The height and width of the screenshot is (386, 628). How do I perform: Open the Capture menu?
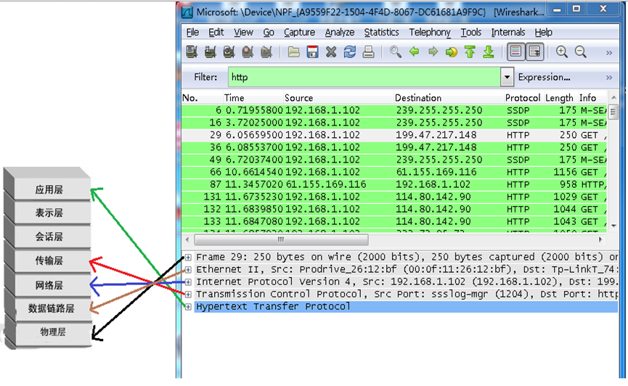coord(300,32)
